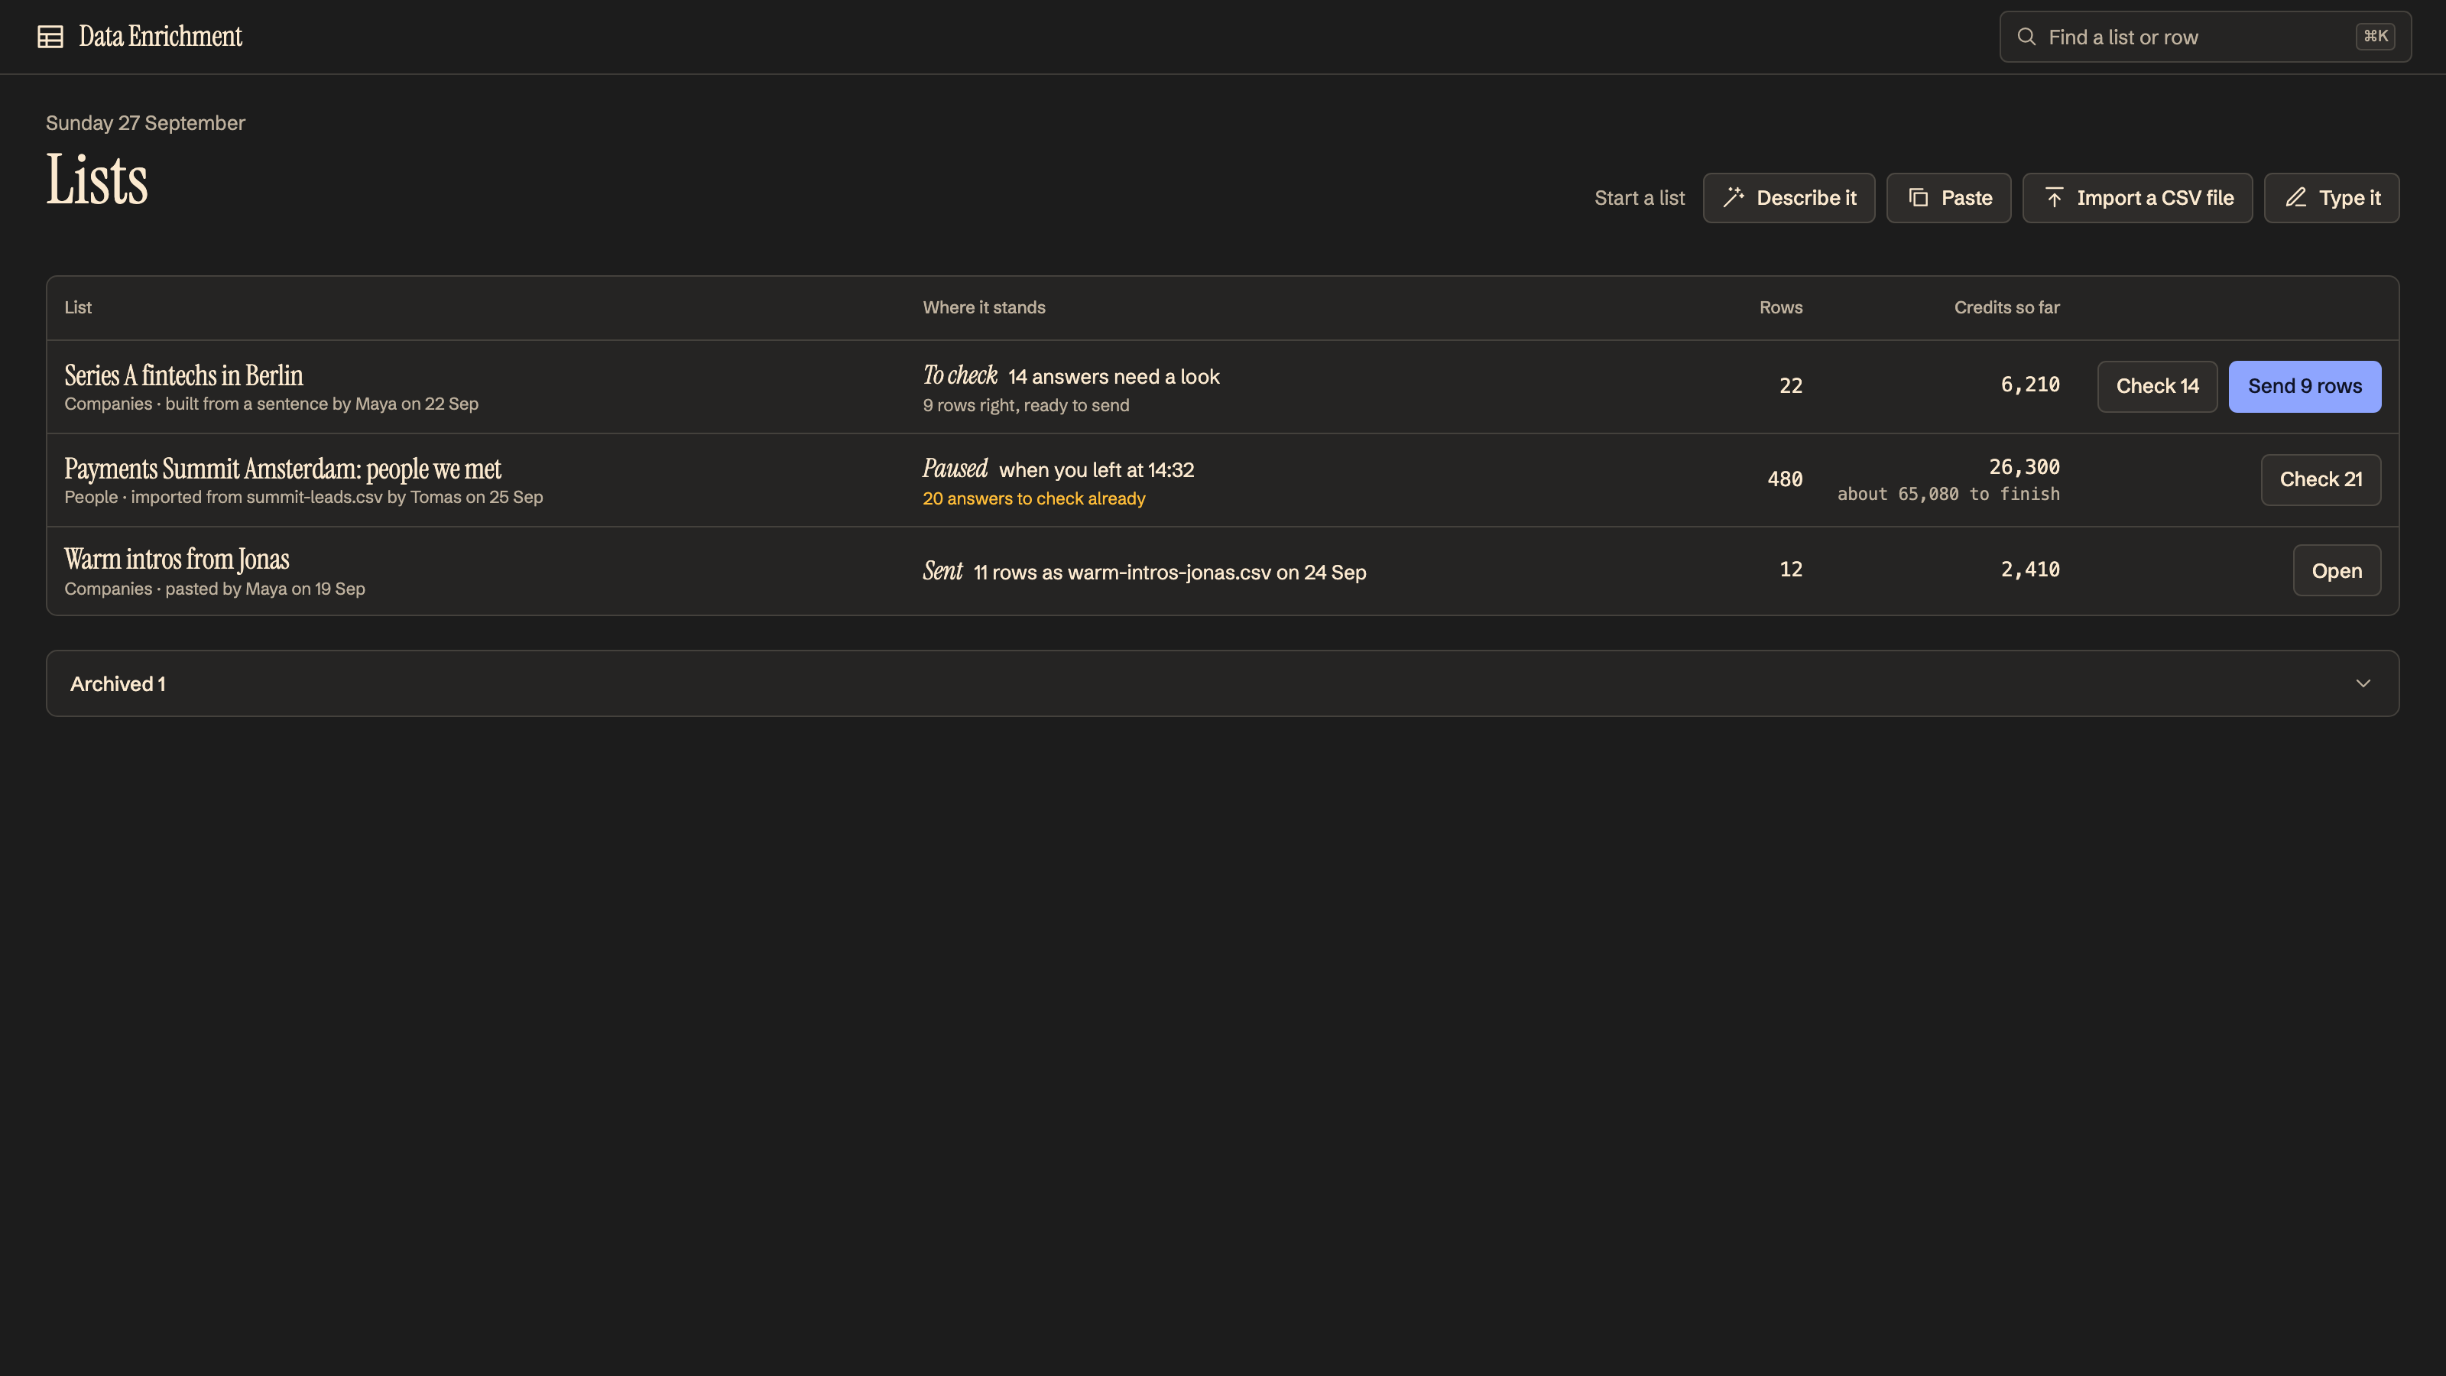Click the Data Enrichment table logo icon
The image size is (2446, 1376).
pos(50,37)
